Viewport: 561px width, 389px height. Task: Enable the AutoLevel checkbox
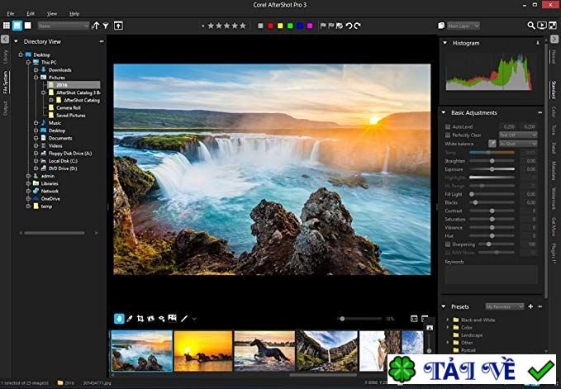pos(448,126)
